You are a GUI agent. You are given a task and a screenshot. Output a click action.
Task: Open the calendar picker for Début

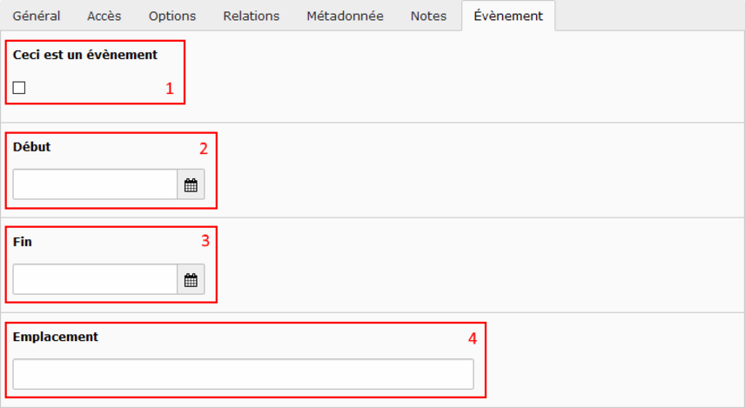tap(191, 184)
